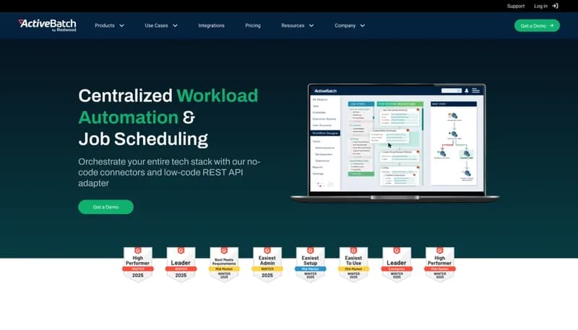Click the Best Meets Requirements badge
Screen dimensions: 578x330
pos(224,264)
